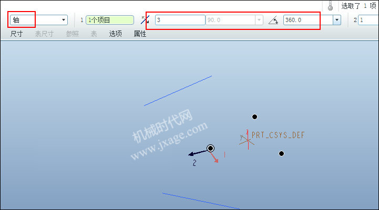The height and width of the screenshot is (210, 379).
Task: Open the 选项 tab
Action: pyautogui.click(x=115, y=34)
